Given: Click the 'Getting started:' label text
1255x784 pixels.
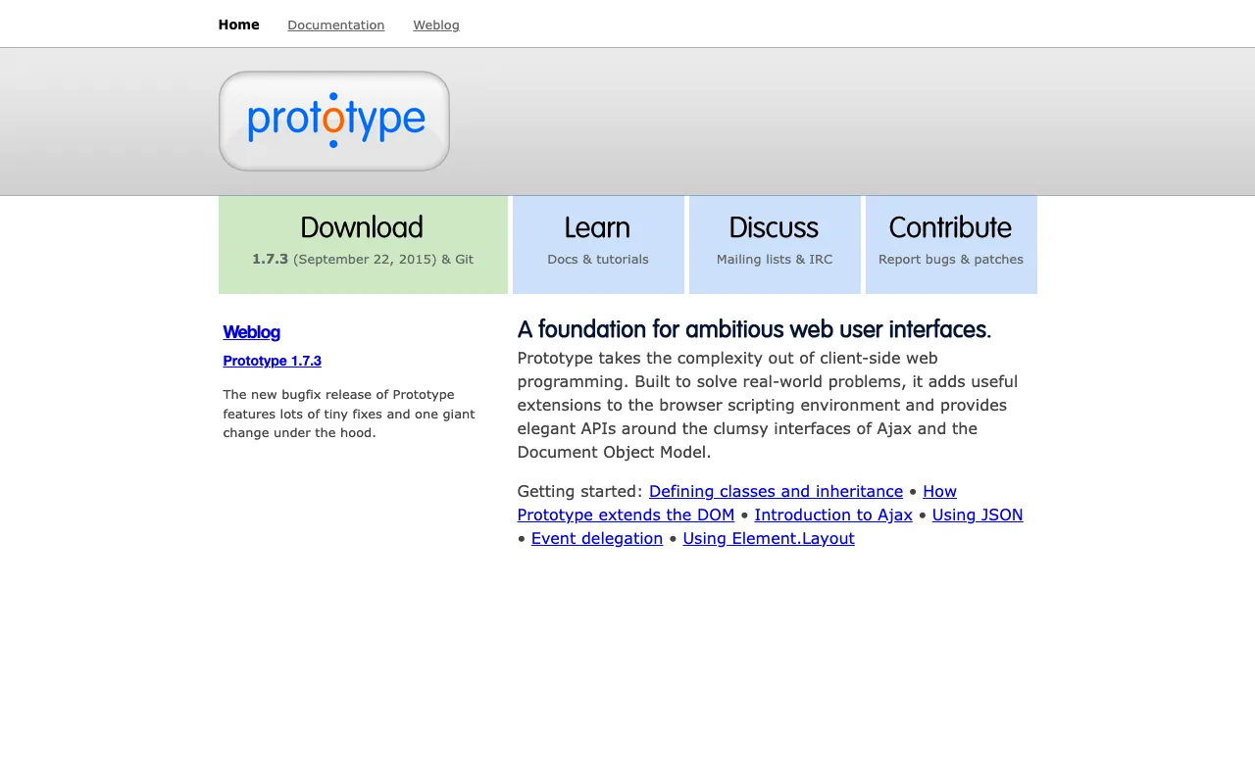Looking at the screenshot, I should tap(579, 491).
